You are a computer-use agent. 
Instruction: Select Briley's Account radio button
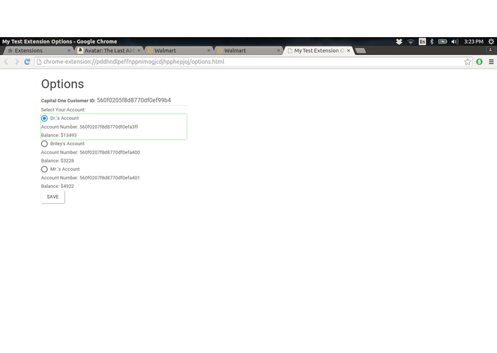[44, 144]
